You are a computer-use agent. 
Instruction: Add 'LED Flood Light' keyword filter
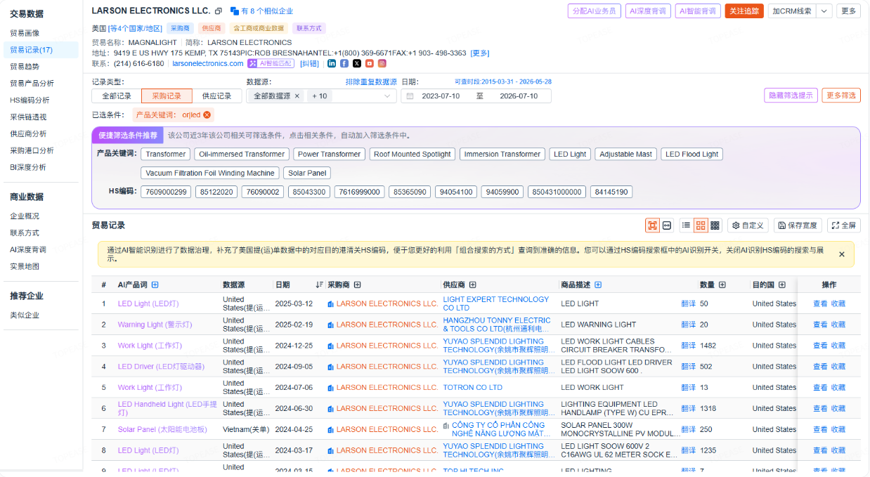tap(692, 154)
